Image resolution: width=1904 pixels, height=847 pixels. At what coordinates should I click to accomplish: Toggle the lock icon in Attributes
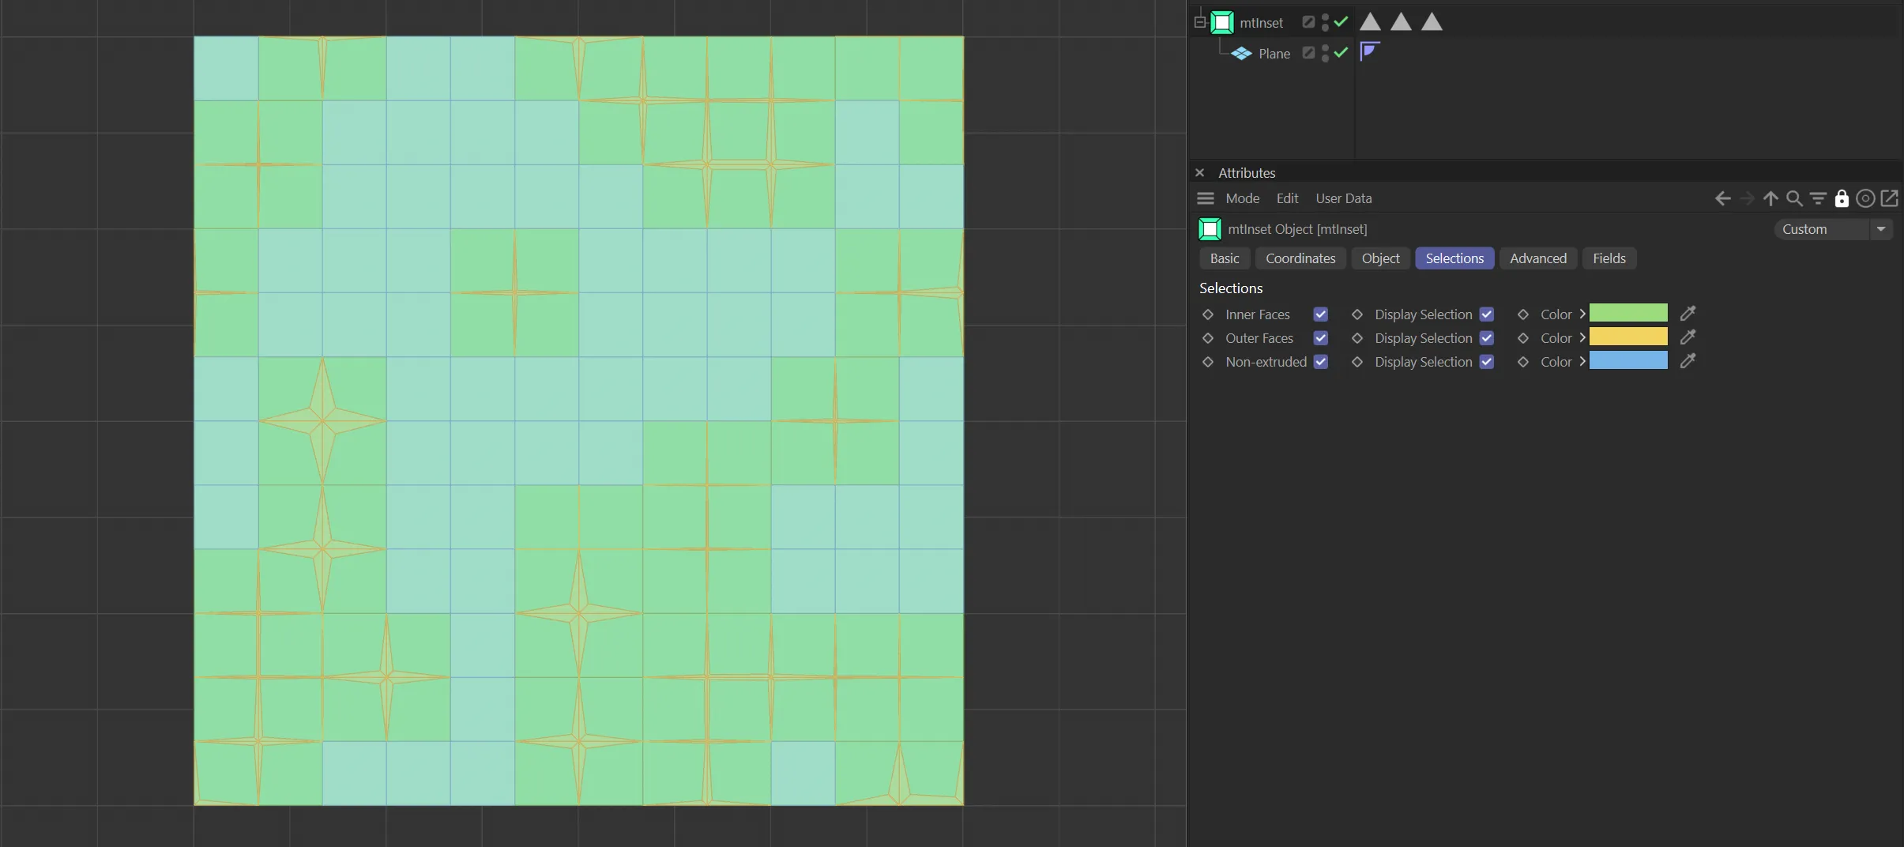[x=1842, y=198]
